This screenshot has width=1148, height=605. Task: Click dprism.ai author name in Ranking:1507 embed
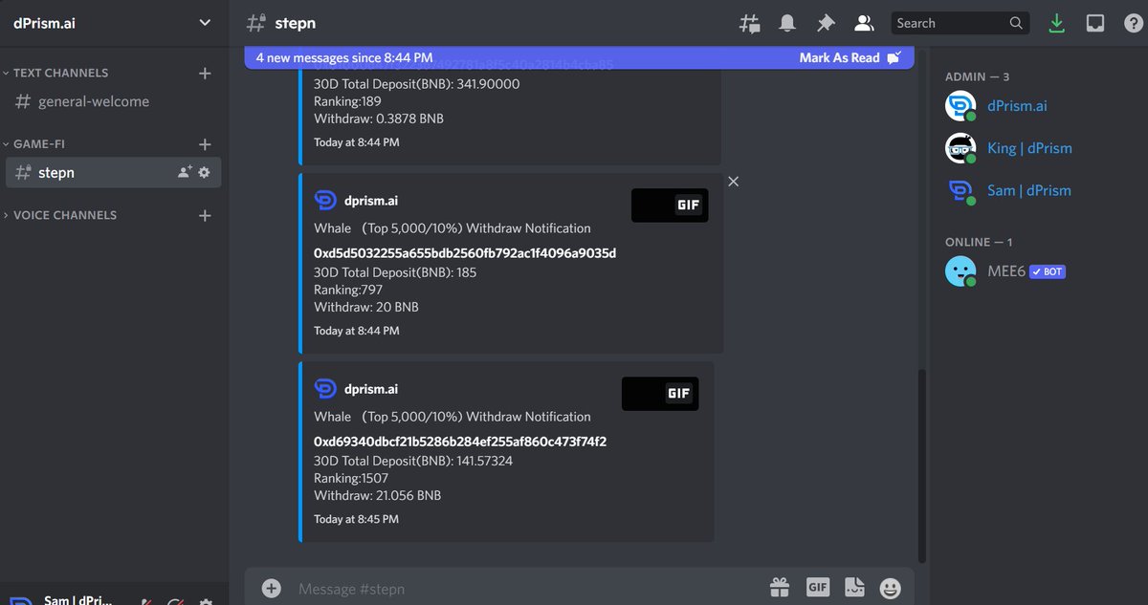[x=370, y=389]
